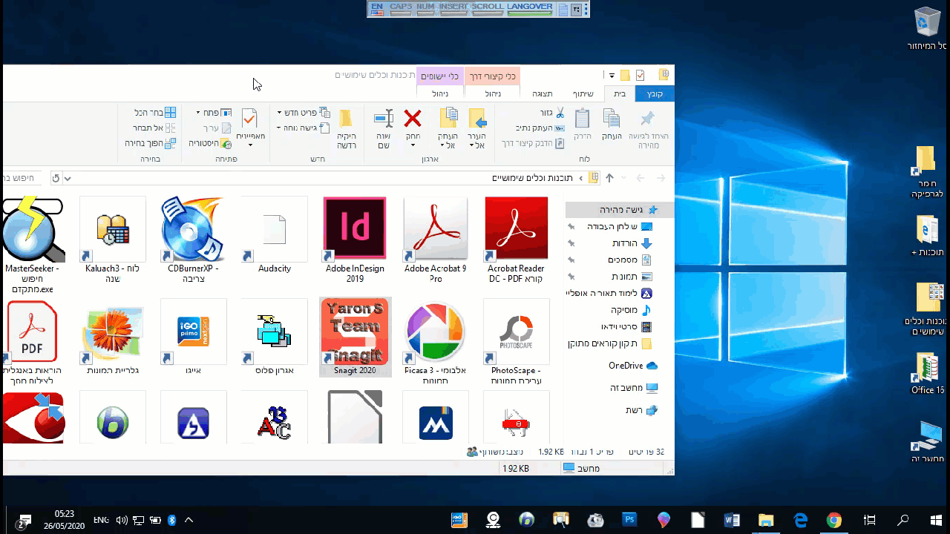Expand the Open (פתח) dropdown arrow

(198, 113)
